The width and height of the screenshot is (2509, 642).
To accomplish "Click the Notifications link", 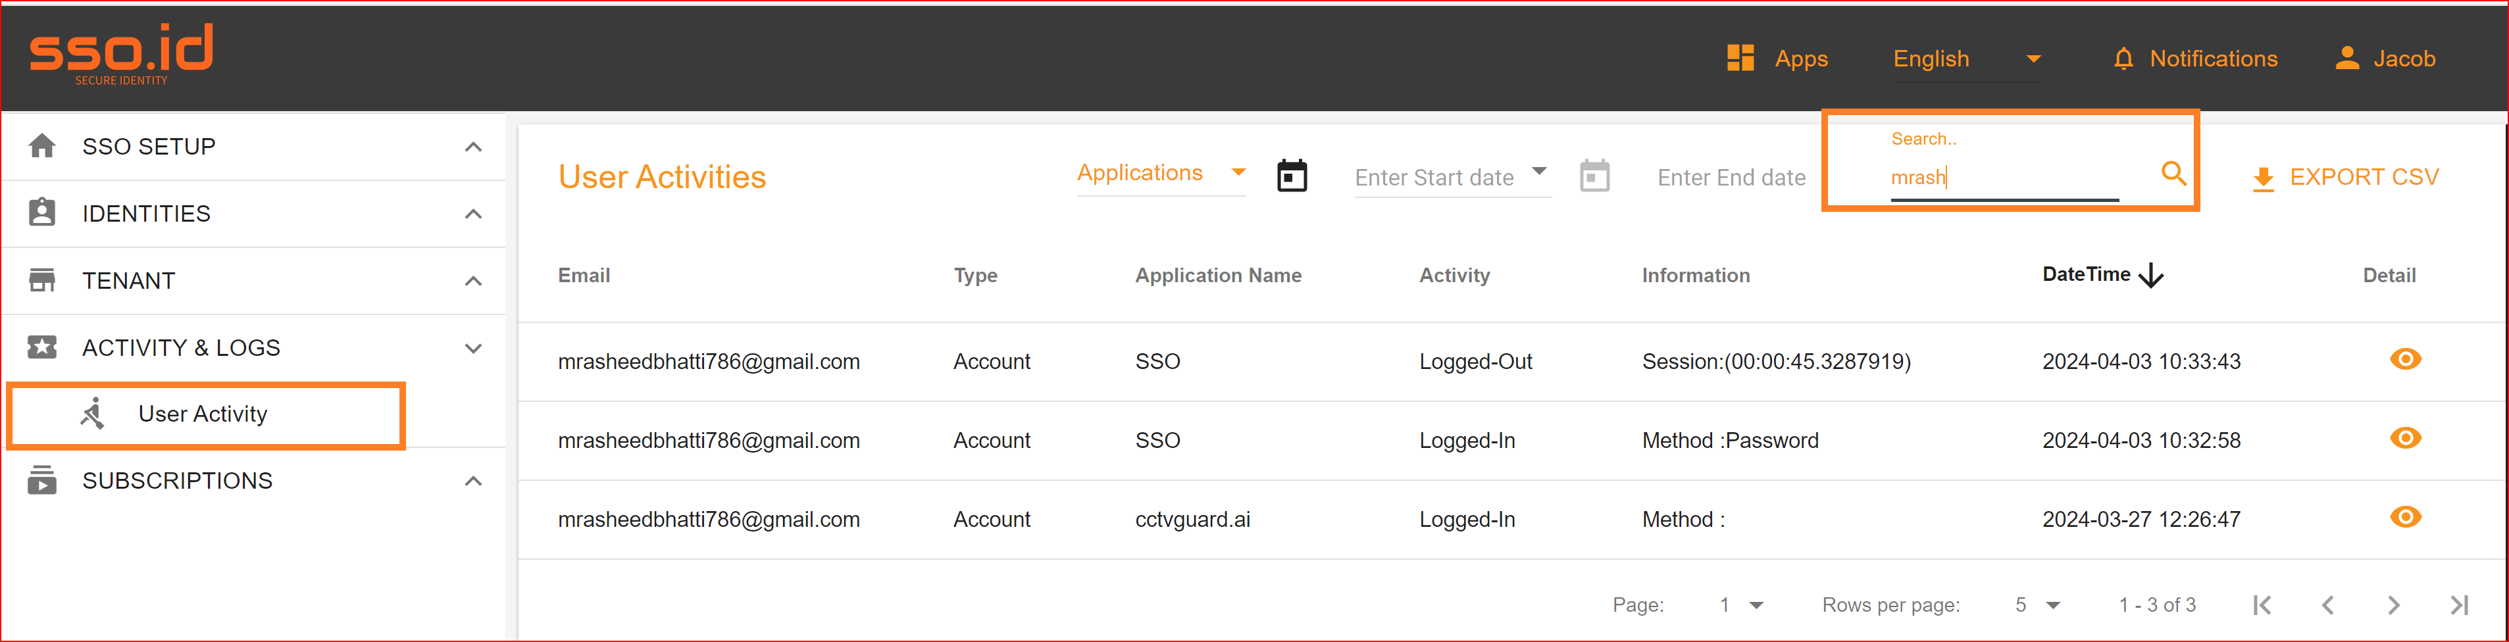I will (x=2213, y=59).
